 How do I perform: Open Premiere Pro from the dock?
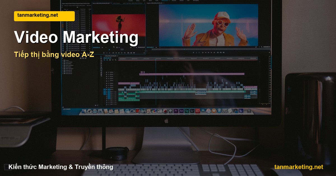pos(176,111)
